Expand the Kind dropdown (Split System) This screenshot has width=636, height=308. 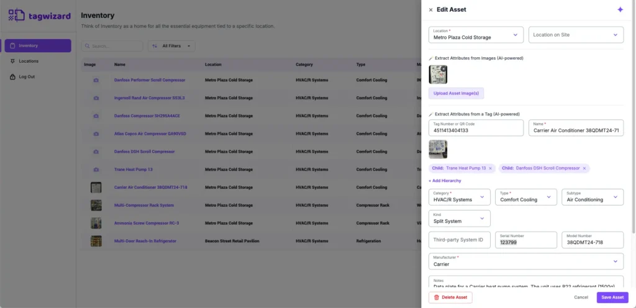tap(460, 219)
